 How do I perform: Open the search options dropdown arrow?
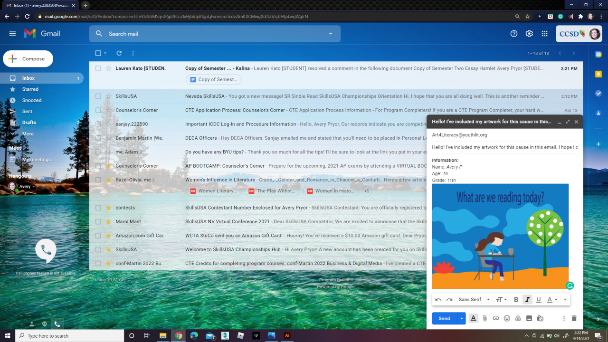tap(331, 34)
